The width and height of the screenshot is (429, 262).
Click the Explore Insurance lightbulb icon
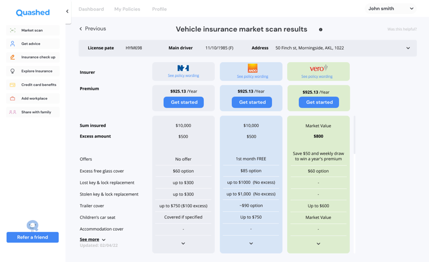click(12, 71)
